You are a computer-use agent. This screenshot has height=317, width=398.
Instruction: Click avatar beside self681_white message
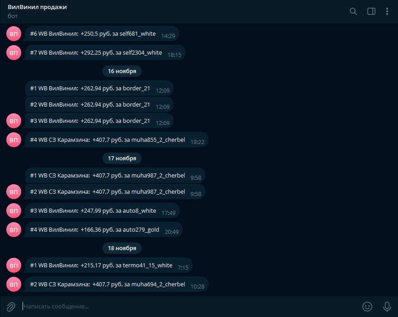click(14, 34)
